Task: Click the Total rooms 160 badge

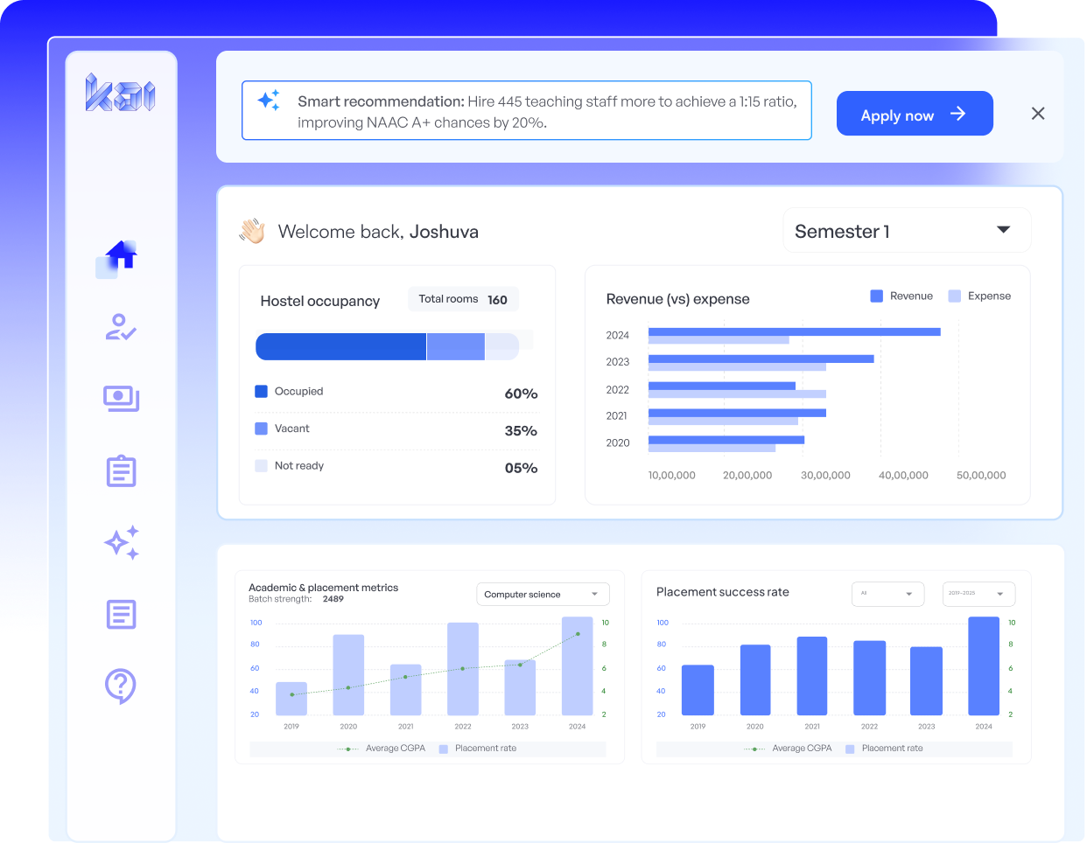Action: (x=463, y=299)
